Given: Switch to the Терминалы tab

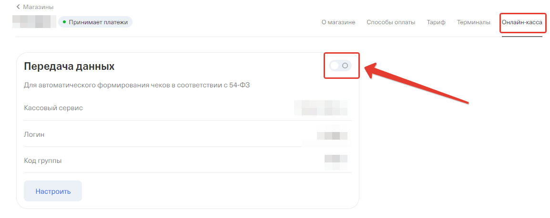Looking at the screenshot, I should pyautogui.click(x=474, y=22).
